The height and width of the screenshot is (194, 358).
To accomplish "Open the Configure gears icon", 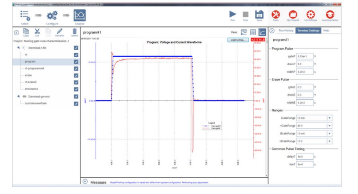I will tap(52, 16).
